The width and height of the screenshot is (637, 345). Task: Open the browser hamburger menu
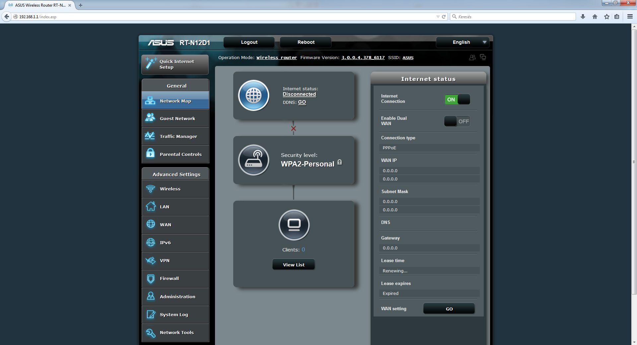point(630,16)
